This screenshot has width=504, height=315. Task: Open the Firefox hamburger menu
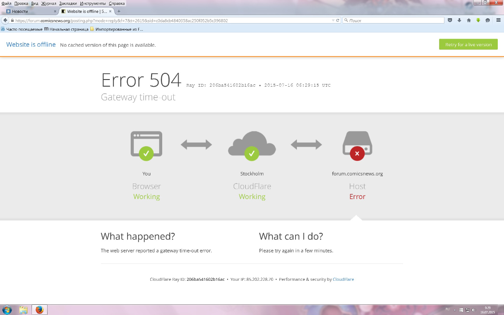498,20
